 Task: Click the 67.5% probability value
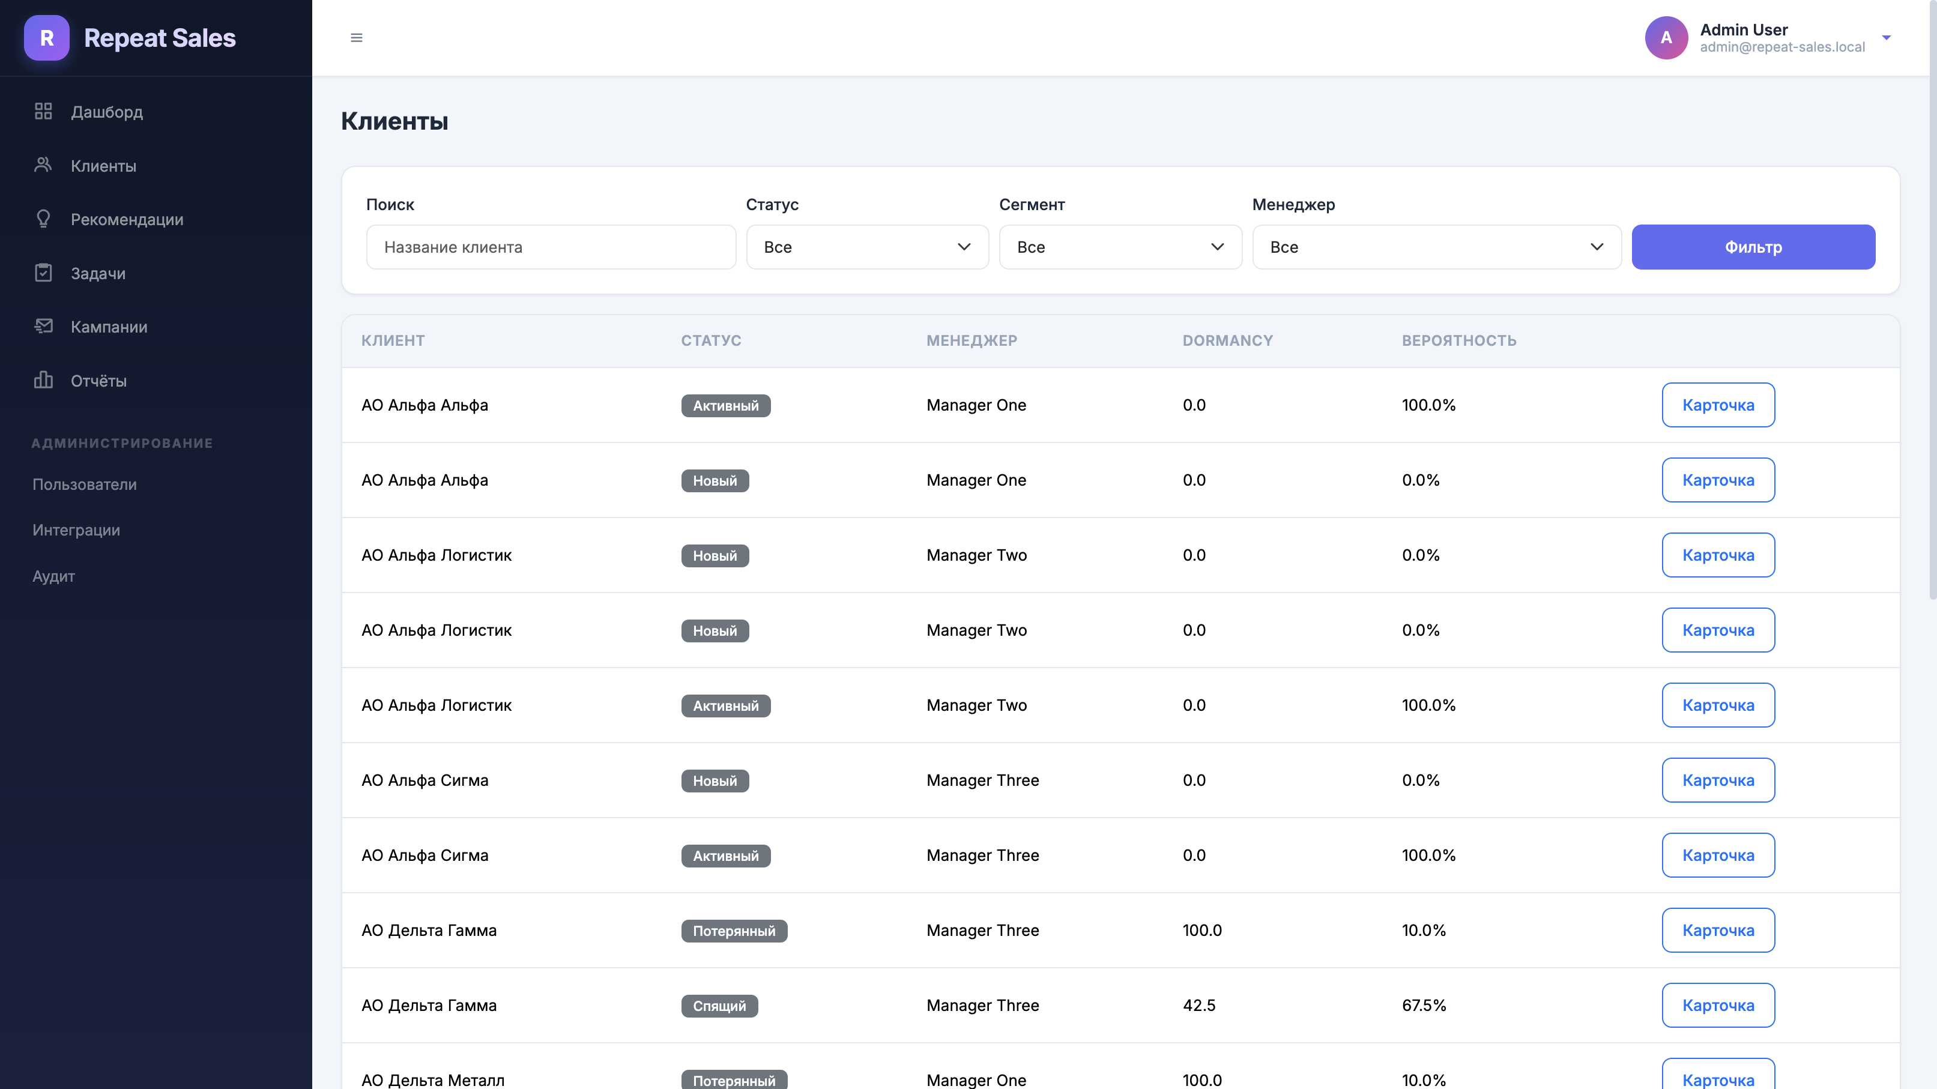point(1424,1006)
